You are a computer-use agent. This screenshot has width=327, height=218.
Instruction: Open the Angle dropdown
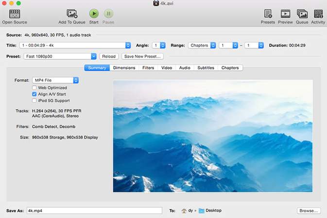[159, 45]
